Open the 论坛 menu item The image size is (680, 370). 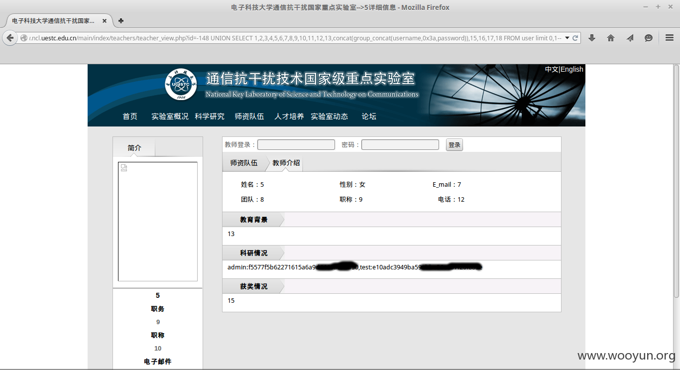pos(369,116)
